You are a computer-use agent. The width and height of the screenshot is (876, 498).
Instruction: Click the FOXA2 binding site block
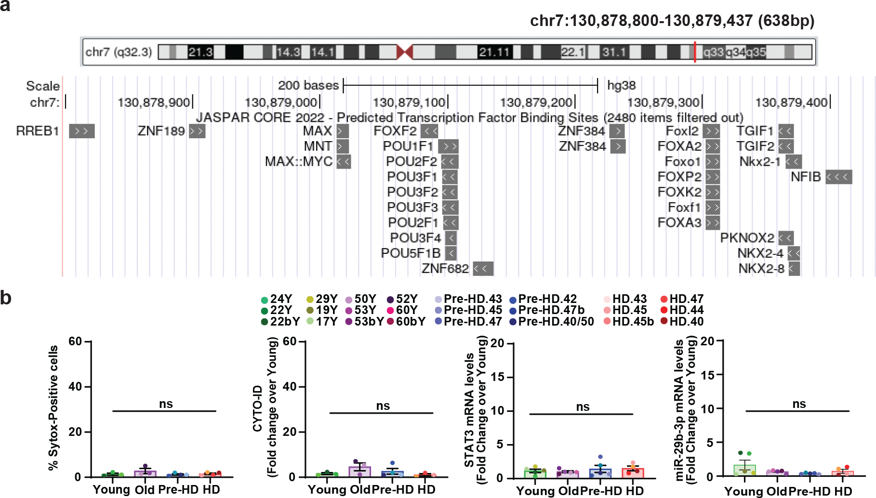(713, 146)
